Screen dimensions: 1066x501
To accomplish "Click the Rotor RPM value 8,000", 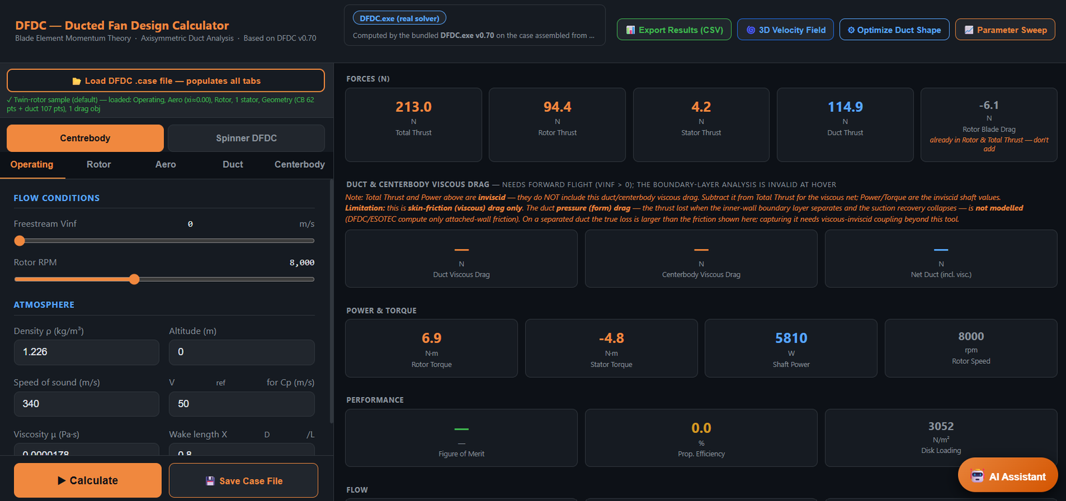I will click(x=302, y=262).
